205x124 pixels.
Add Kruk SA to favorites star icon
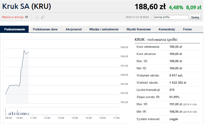37,17
